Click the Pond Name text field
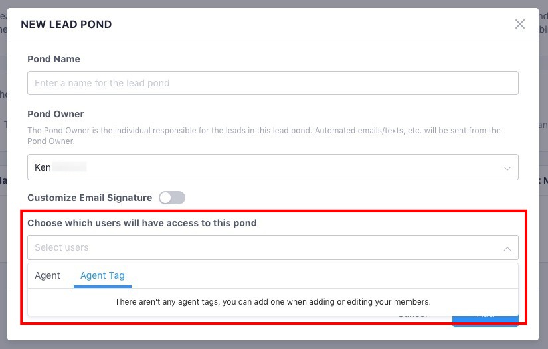 (x=272, y=83)
